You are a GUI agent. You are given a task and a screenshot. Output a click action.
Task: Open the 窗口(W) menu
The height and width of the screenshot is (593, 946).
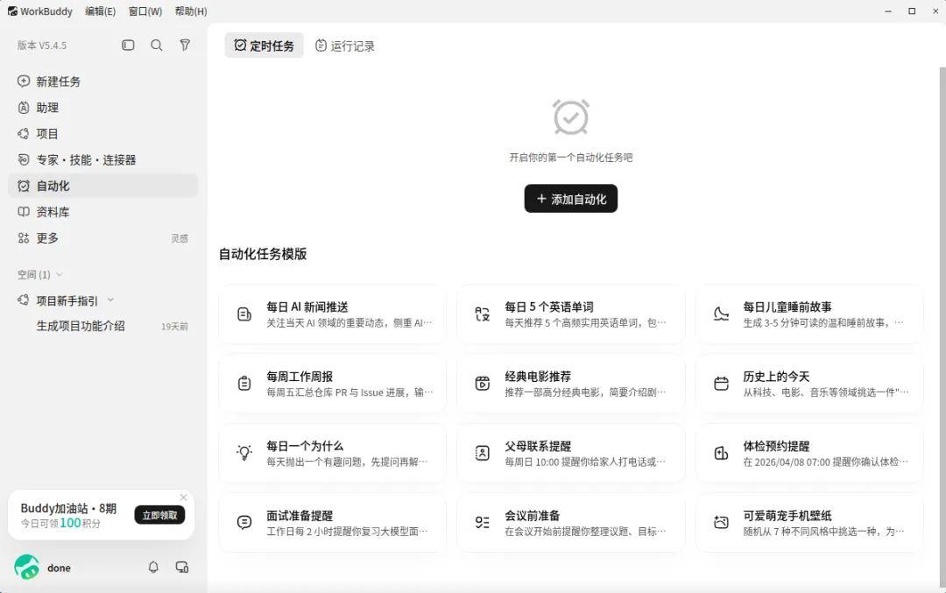coord(145,11)
